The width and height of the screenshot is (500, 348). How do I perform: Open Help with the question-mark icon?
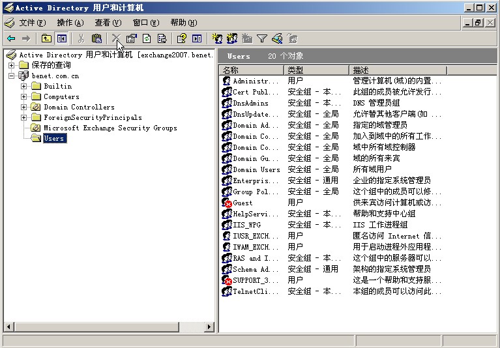coord(182,39)
